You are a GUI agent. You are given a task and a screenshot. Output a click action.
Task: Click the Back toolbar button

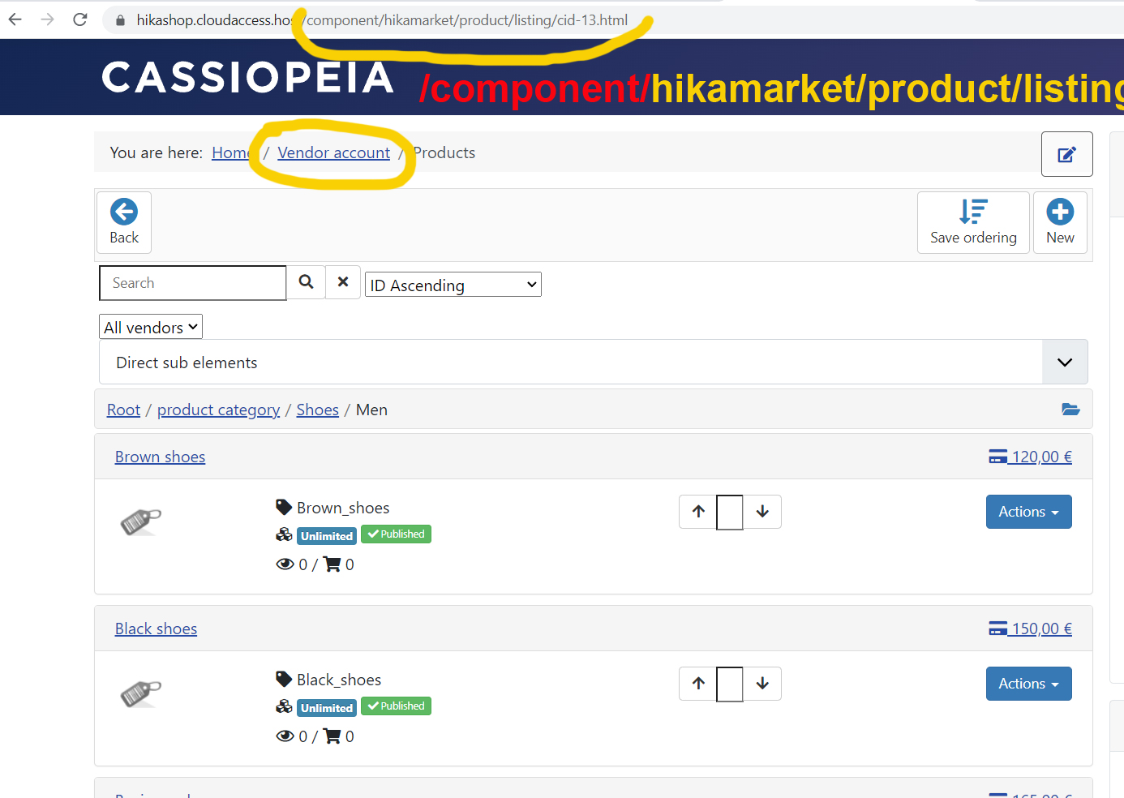click(124, 222)
